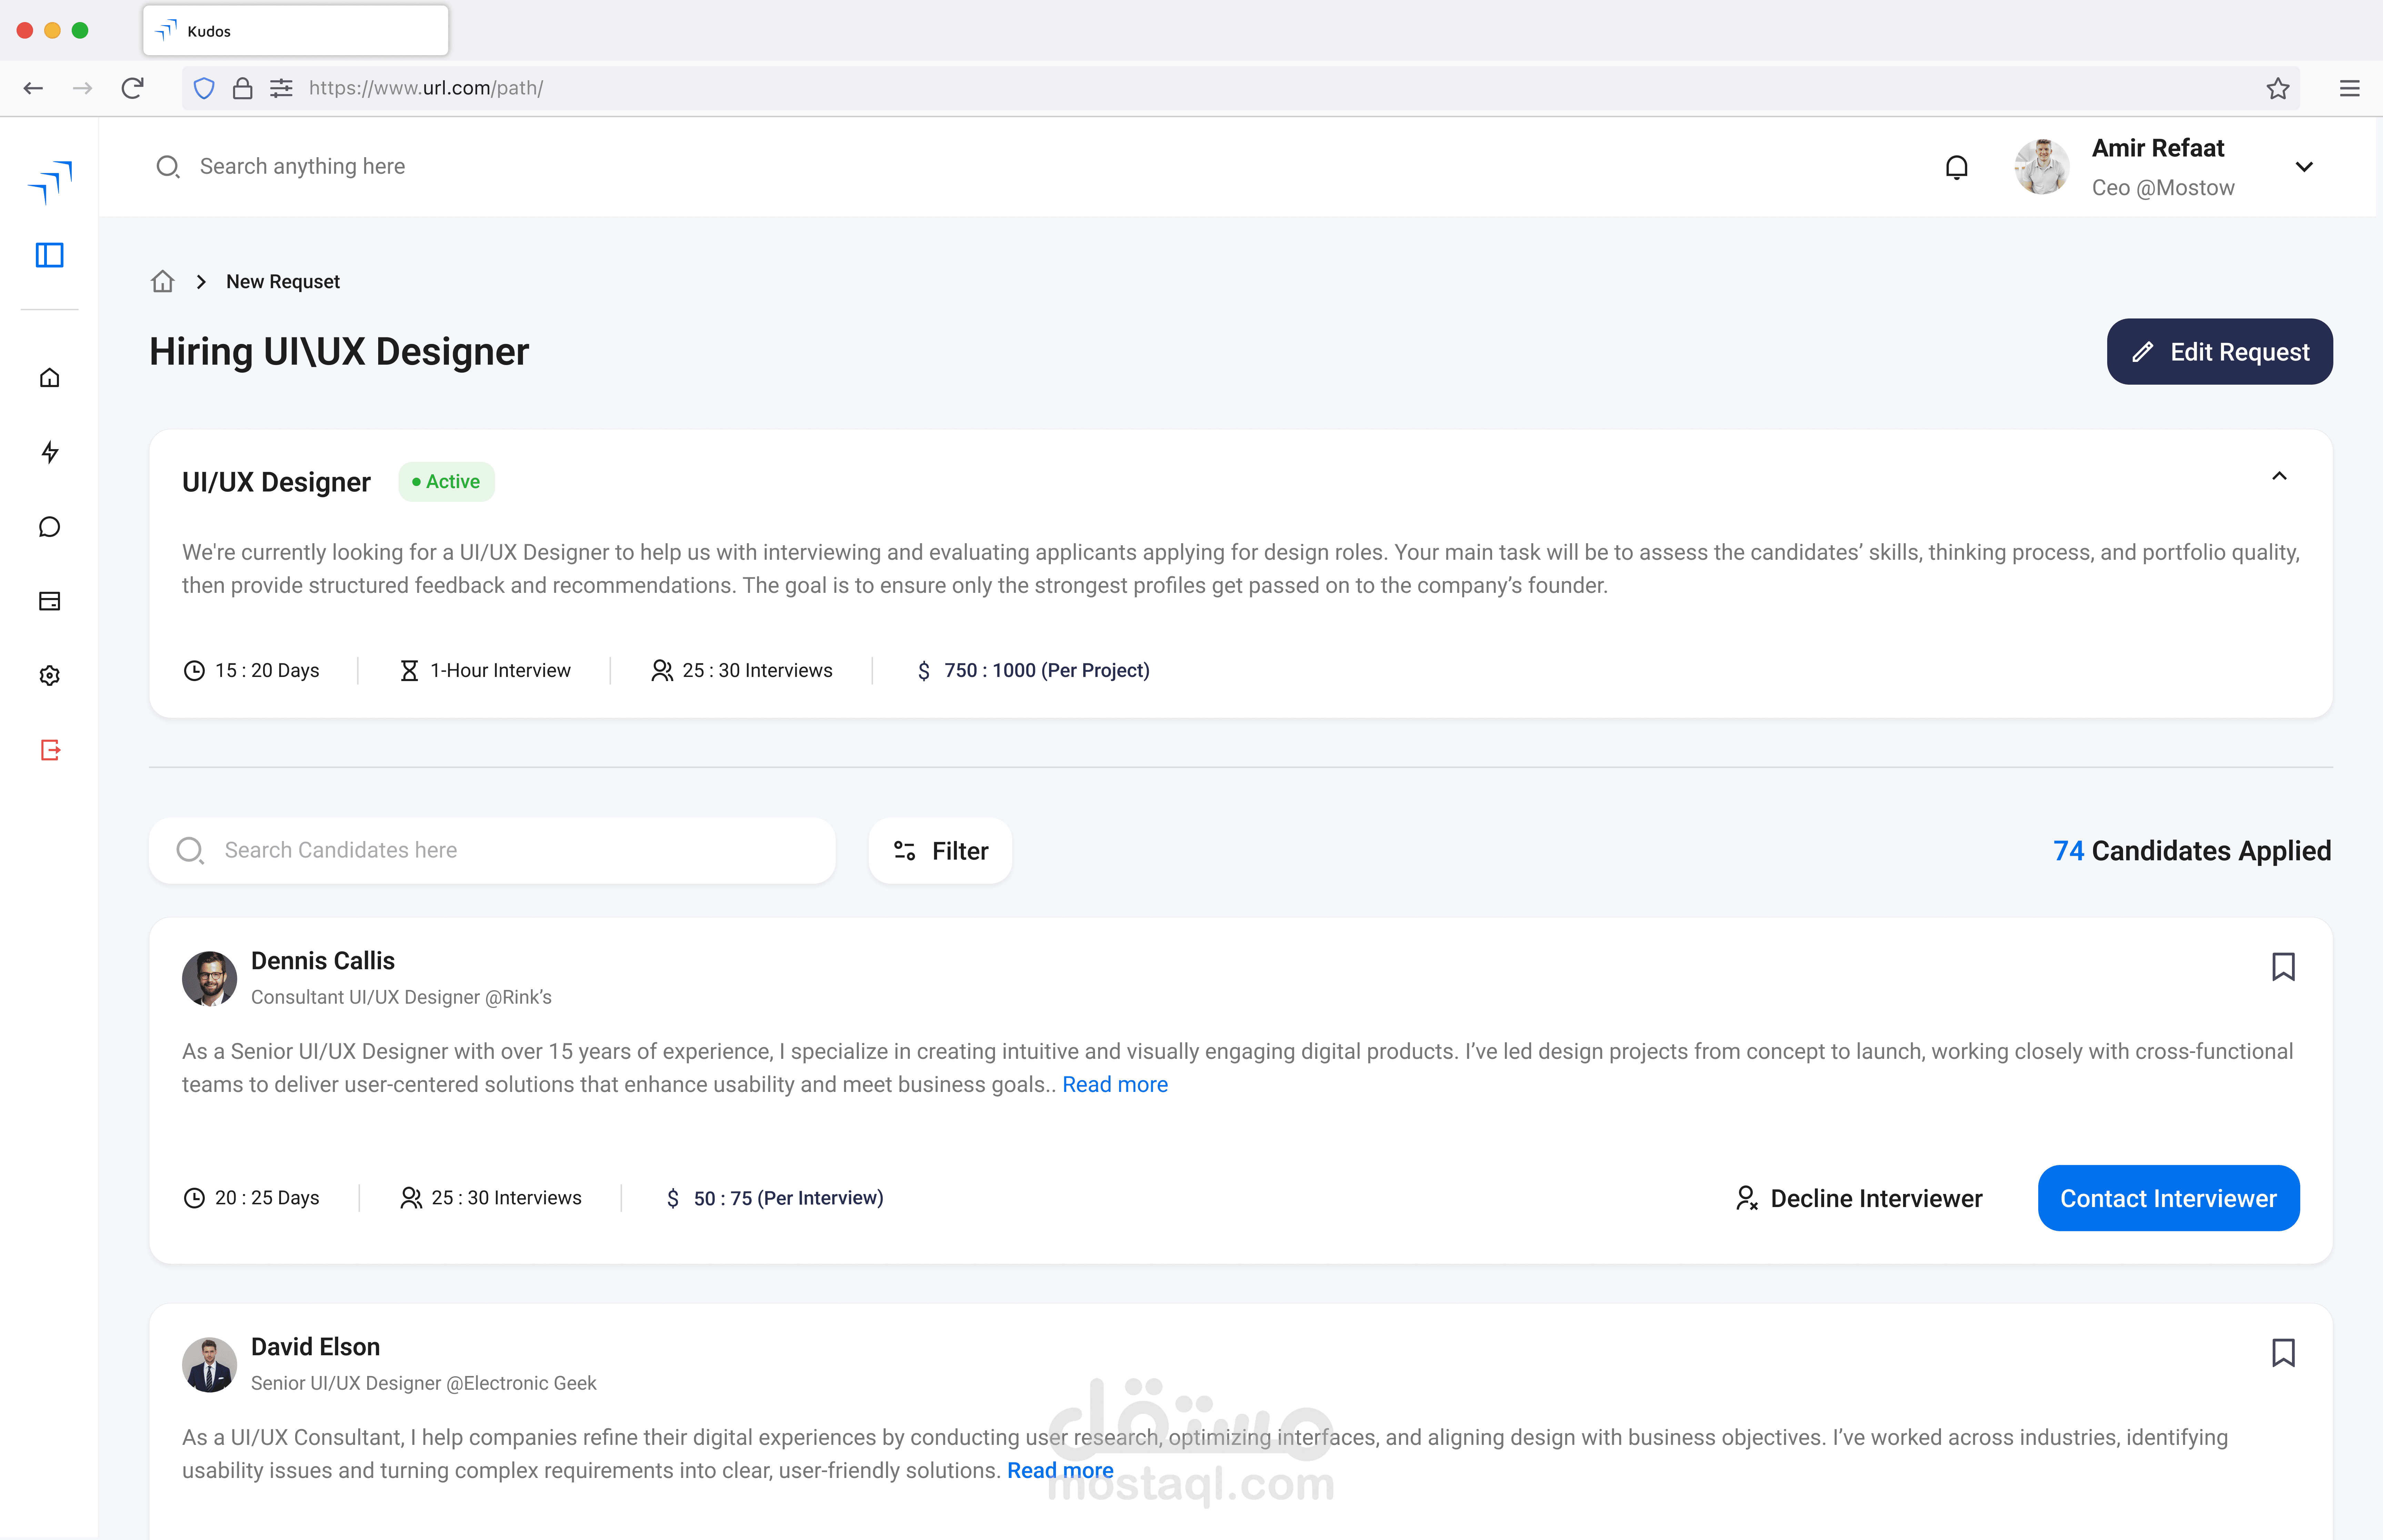Bookmark David Elson candidate
This screenshot has width=2383, height=1540.
(x=2282, y=1352)
